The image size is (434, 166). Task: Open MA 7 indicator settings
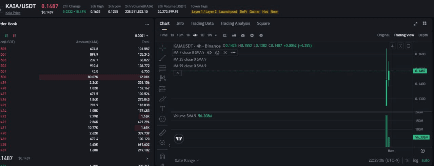click(x=217, y=53)
